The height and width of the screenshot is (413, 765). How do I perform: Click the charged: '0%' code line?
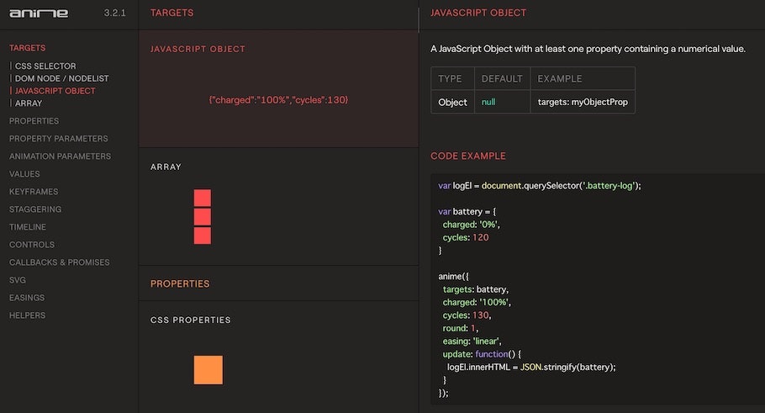click(x=472, y=225)
